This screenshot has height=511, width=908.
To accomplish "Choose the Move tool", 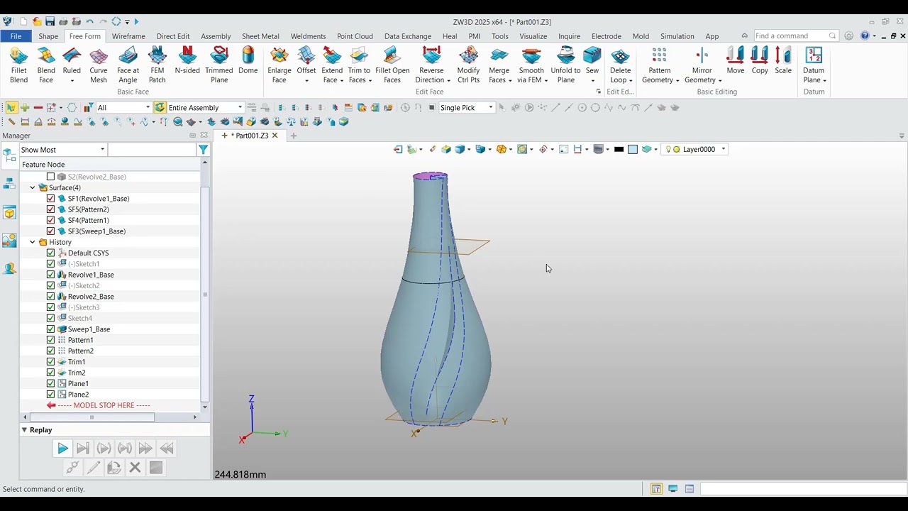I will [x=736, y=61].
